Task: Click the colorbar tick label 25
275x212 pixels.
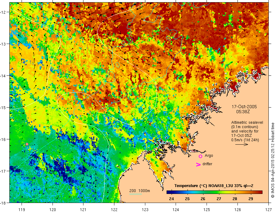Action: click(187, 199)
